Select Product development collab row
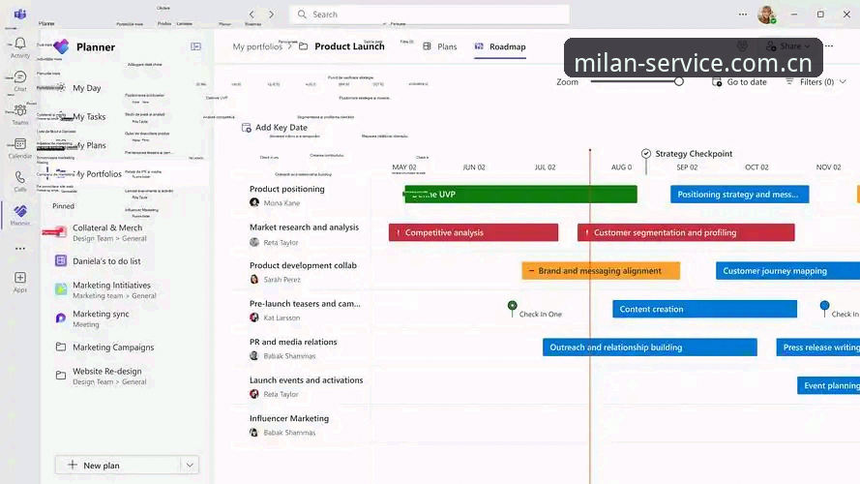This screenshot has width=860, height=484. (x=303, y=265)
